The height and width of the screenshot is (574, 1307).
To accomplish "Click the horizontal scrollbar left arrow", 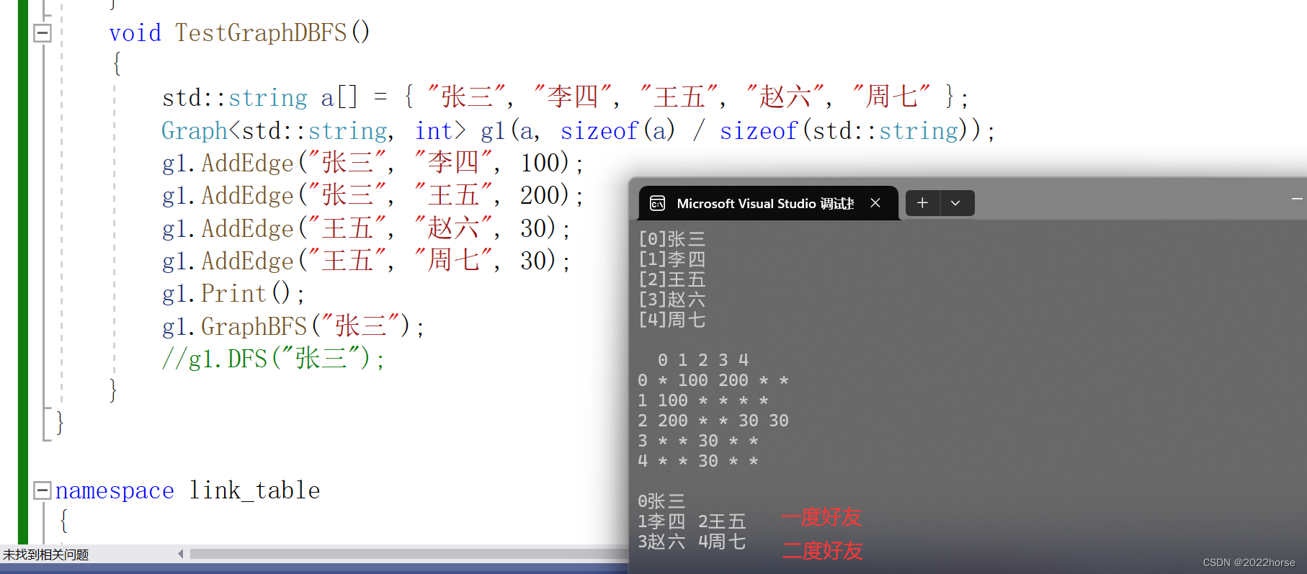I will [x=181, y=554].
